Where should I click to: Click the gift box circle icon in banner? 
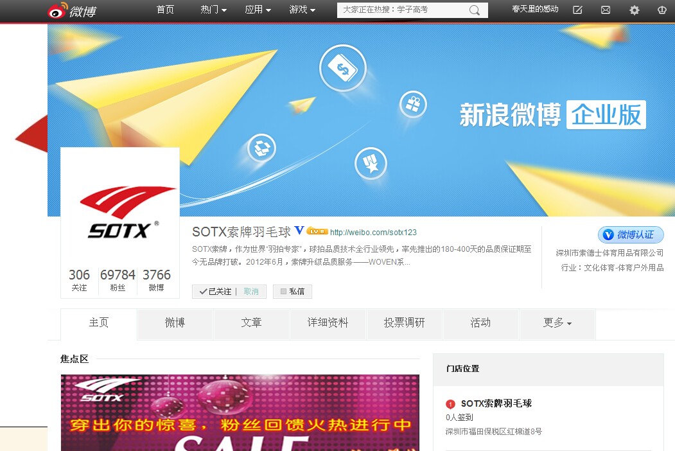click(x=413, y=104)
